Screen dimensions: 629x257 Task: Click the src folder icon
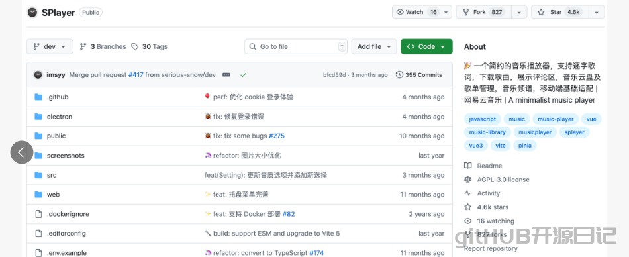click(38, 175)
